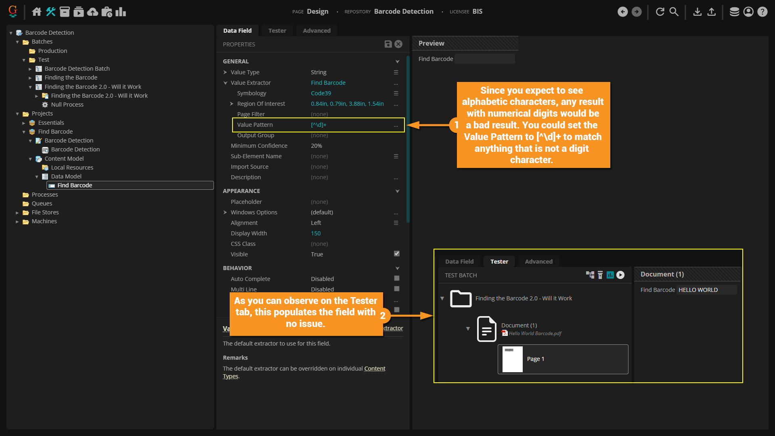
Task: Open the Home page icon
Action: click(x=37, y=12)
